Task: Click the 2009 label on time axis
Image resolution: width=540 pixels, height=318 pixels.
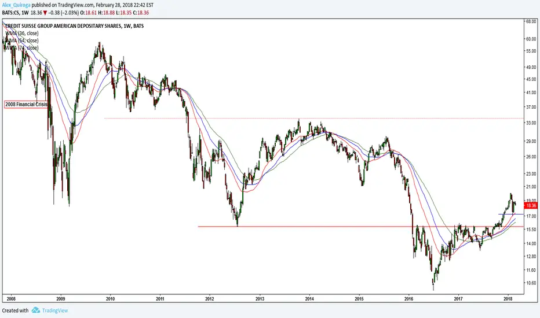Action: pyautogui.click(x=61, y=299)
